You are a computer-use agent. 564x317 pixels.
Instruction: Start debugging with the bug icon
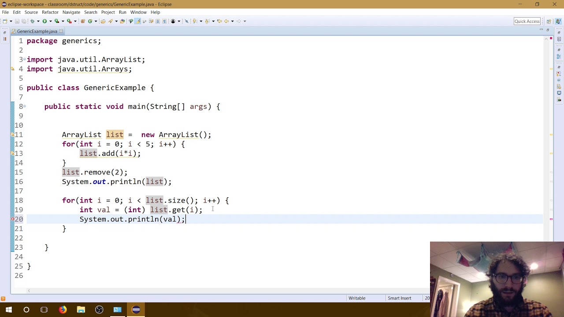click(32, 21)
